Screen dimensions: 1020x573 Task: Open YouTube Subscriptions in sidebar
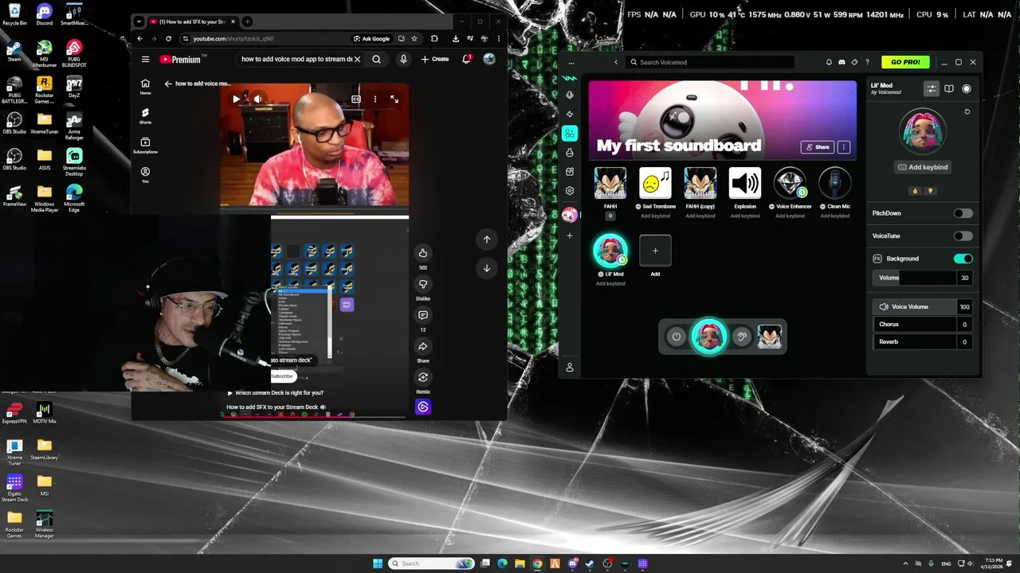click(145, 145)
